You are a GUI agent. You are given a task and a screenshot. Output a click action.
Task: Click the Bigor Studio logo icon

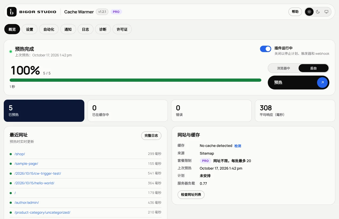coord(12,12)
